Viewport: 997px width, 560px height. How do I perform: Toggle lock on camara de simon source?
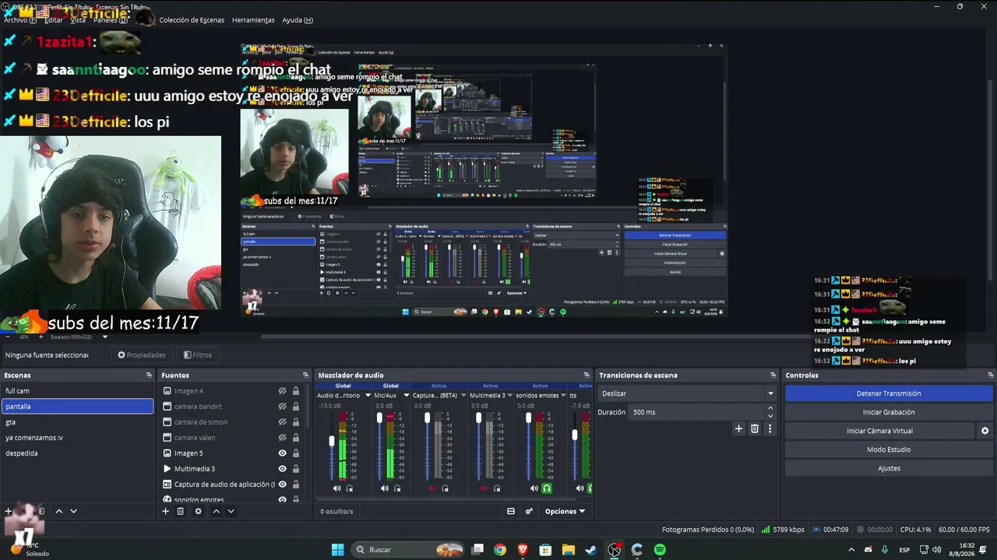tap(296, 422)
